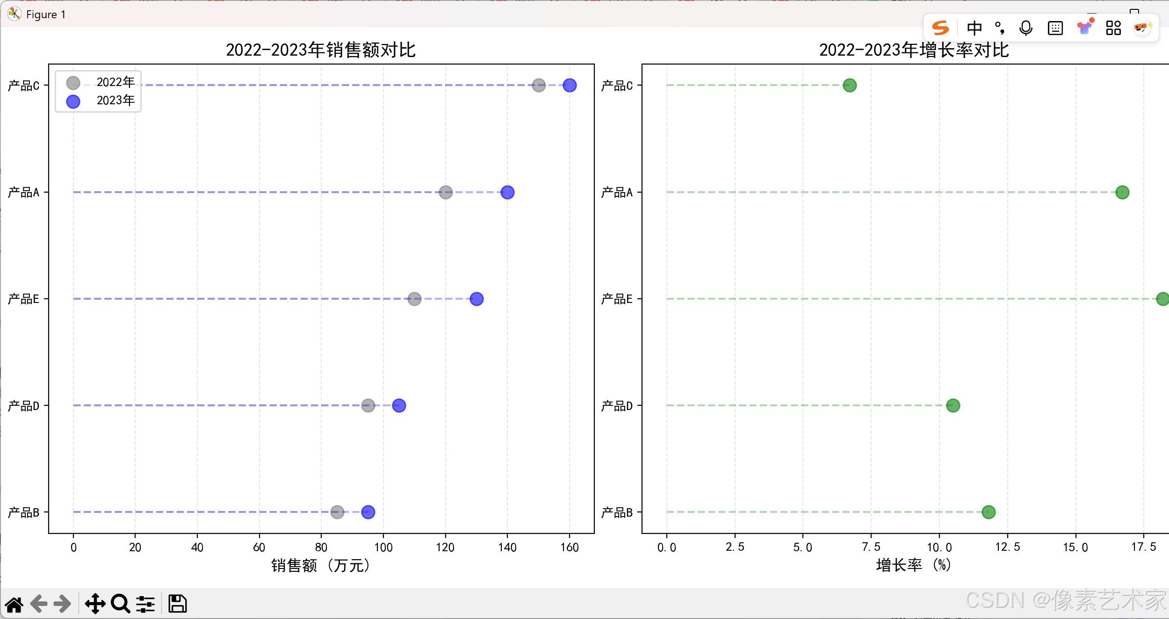Viewport: 1169px width, 619px height.
Task: Toggle the Zoom to rectangle magnifier
Action: point(120,604)
